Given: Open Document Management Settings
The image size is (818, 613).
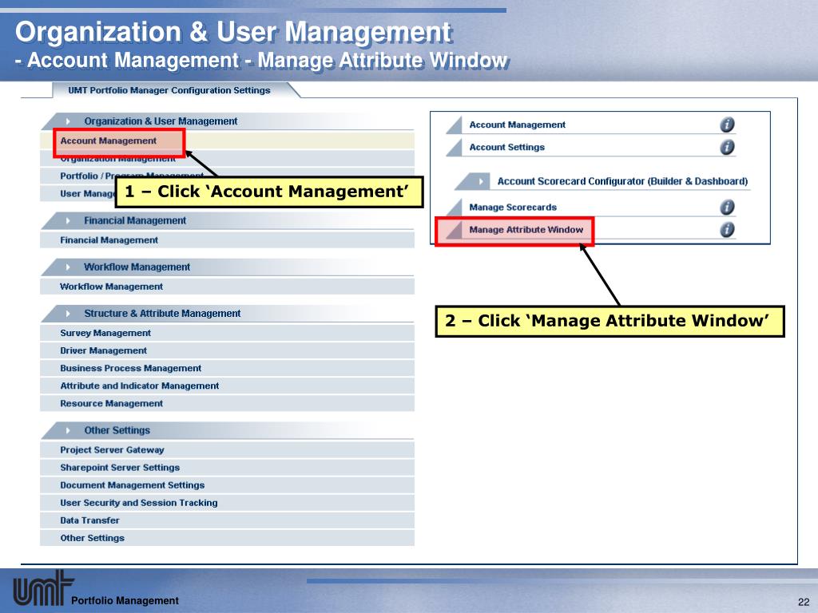Looking at the screenshot, I should [x=227, y=486].
